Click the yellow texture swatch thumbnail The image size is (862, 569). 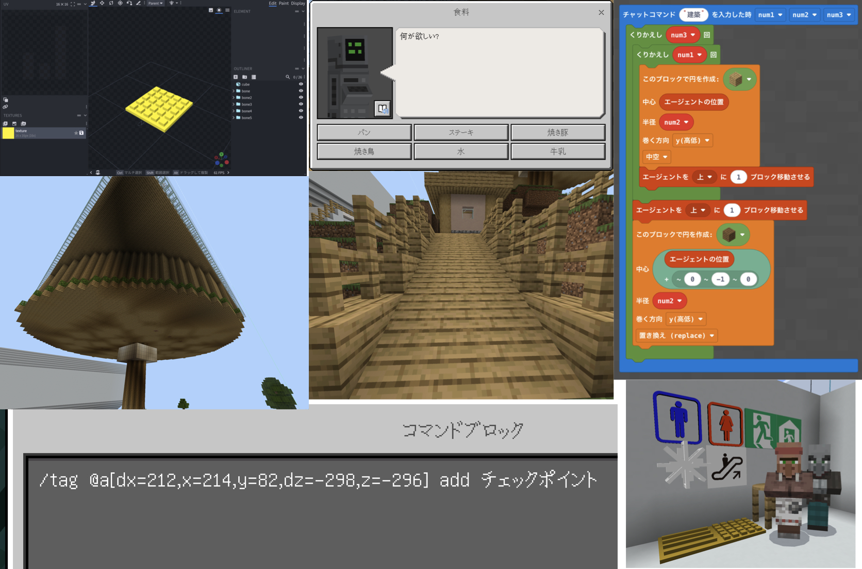(x=8, y=133)
